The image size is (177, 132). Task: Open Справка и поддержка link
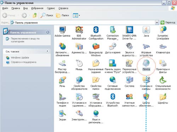(23, 62)
